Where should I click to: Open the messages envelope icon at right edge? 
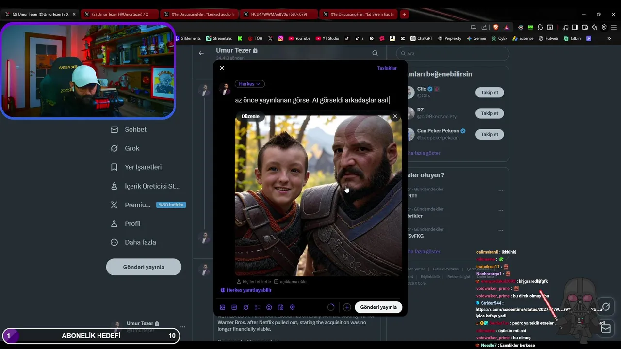(605, 328)
